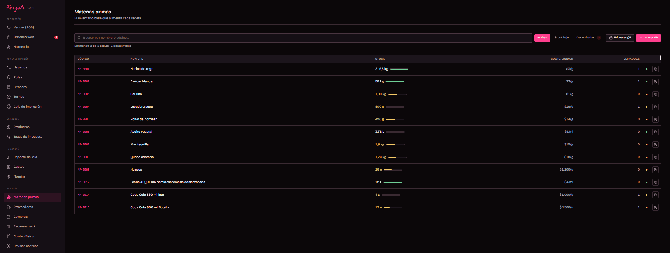
Task: Open Leche ALQUERIA semidescremada deslactosada name
Action: [168, 182]
